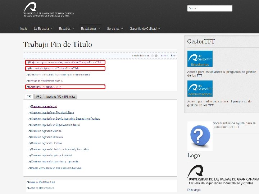
Task: Click the icon beside Actas de Renovaciones
Action: pyautogui.click(x=28, y=188)
